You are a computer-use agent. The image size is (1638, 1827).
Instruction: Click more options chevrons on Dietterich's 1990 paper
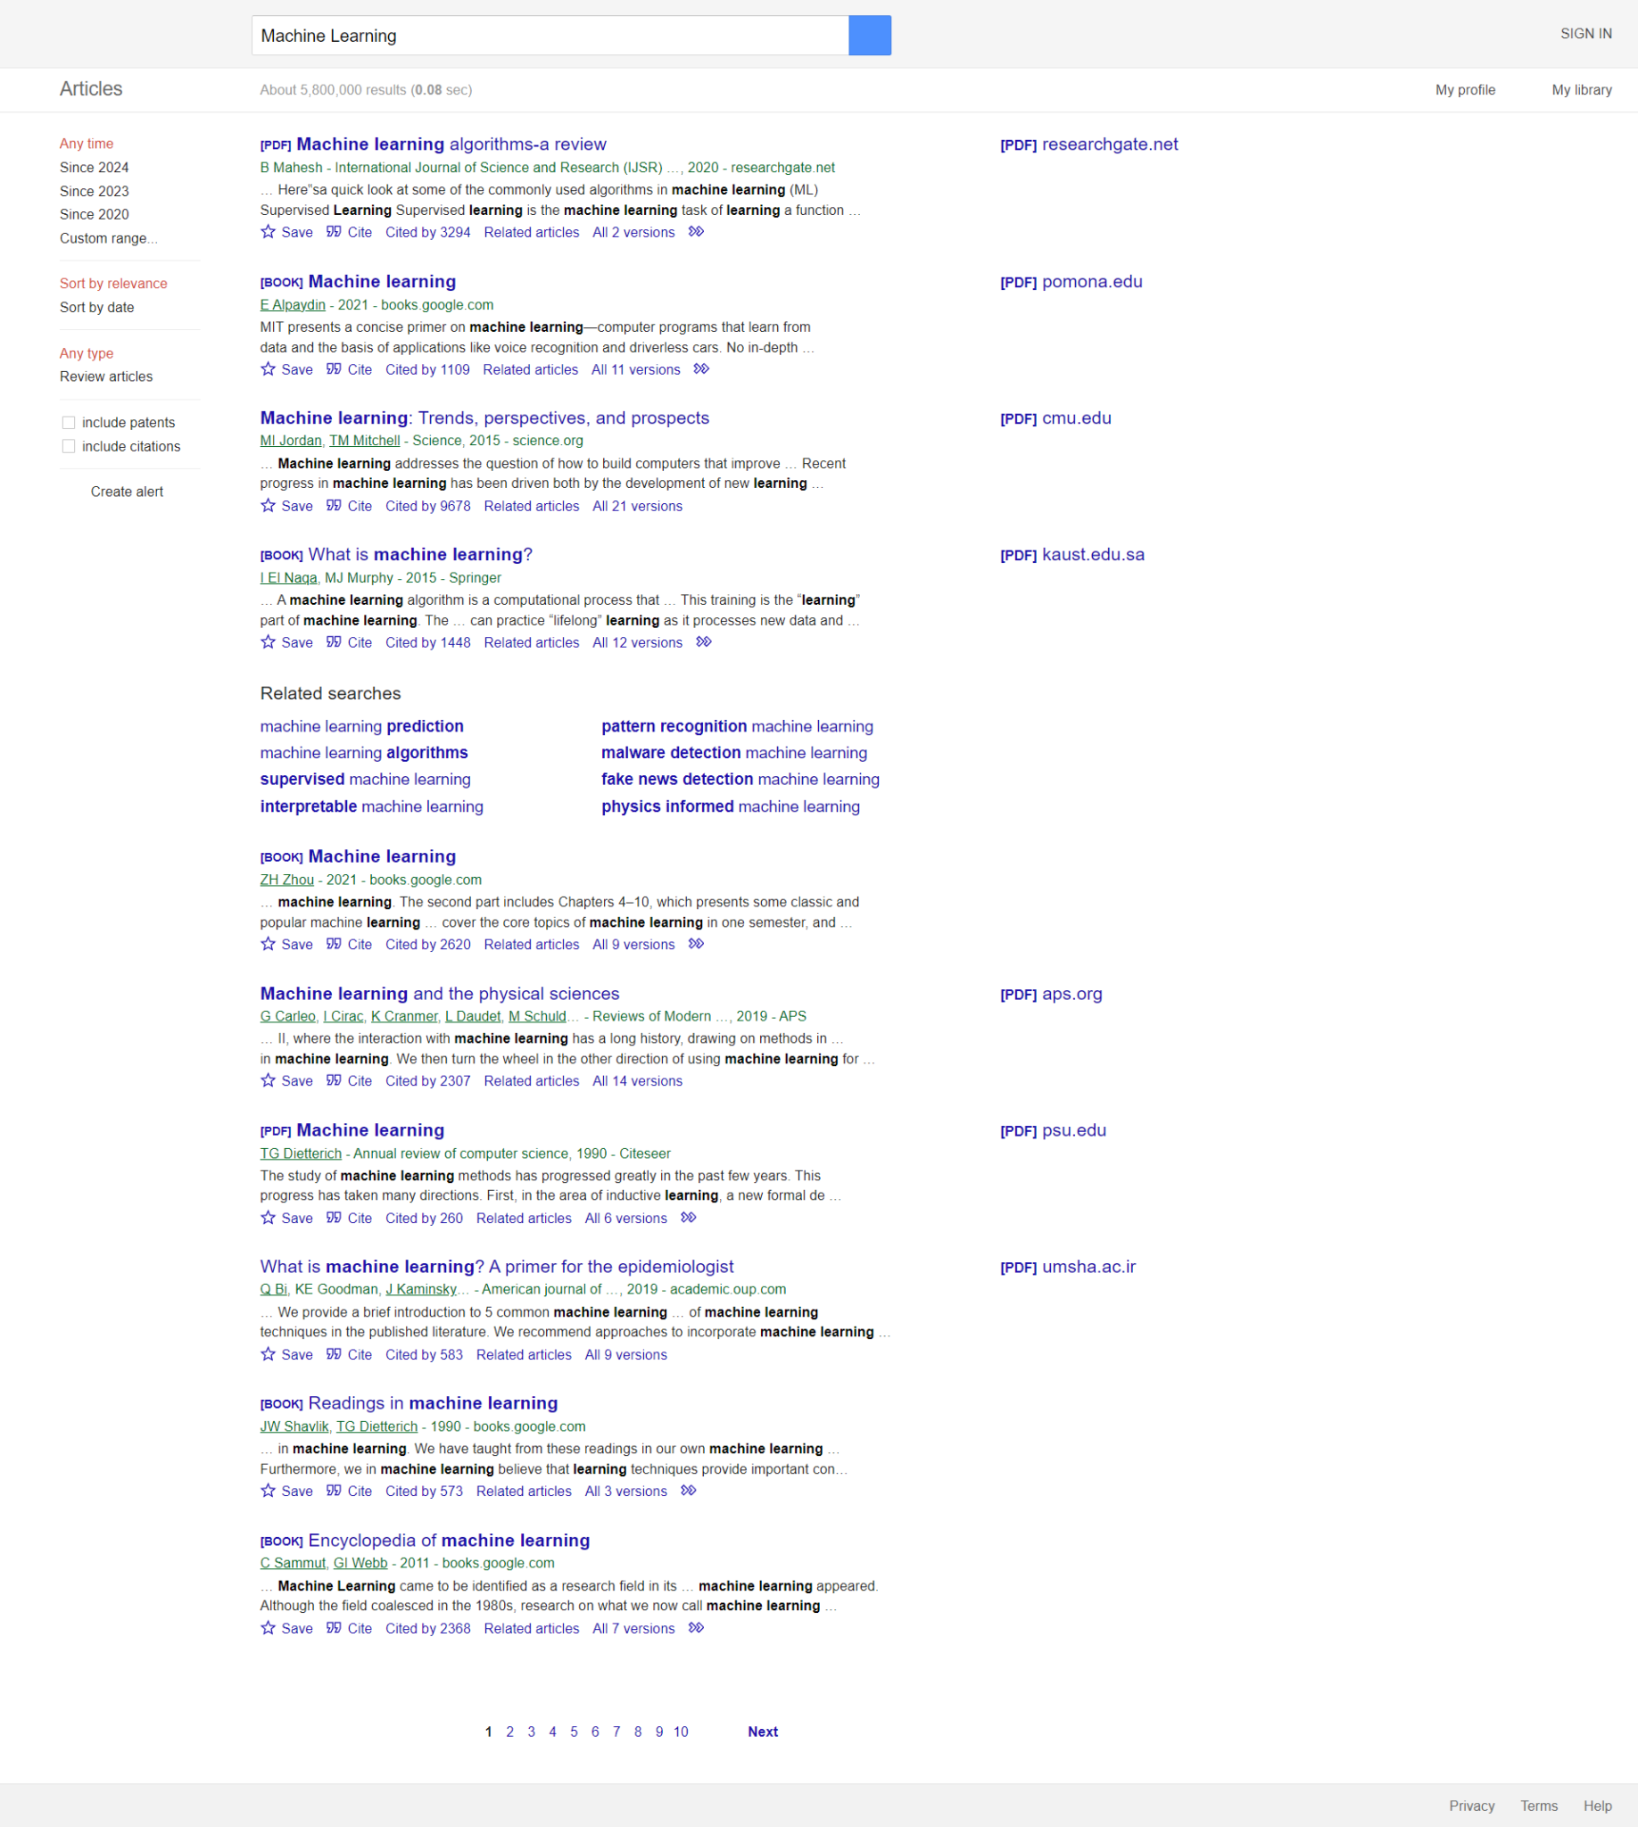[688, 1218]
